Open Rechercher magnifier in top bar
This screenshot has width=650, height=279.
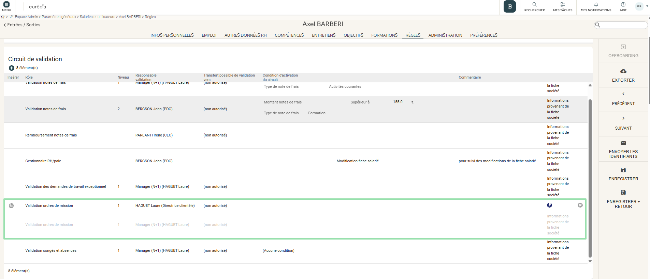point(534,5)
